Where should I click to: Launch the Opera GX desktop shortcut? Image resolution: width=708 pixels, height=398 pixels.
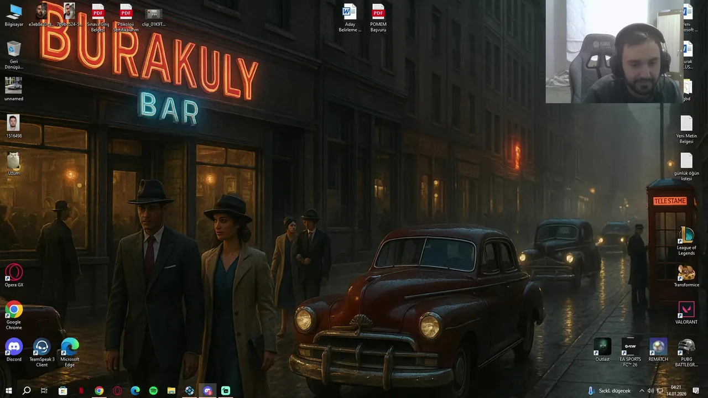tap(14, 275)
